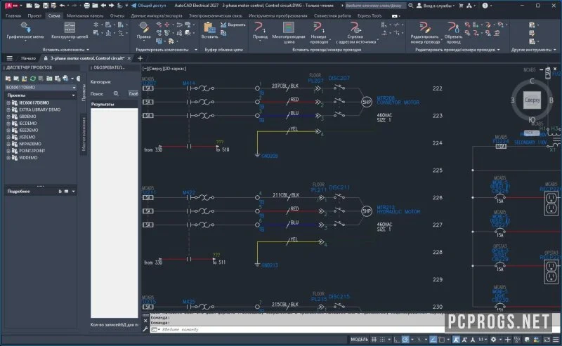
Task: Toggle object snap in status bar
Action: 442,339
